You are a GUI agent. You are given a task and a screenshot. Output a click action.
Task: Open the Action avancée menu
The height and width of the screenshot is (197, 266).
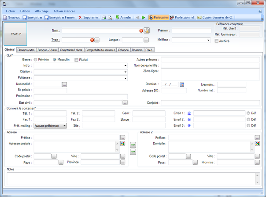tap(64, 11)
